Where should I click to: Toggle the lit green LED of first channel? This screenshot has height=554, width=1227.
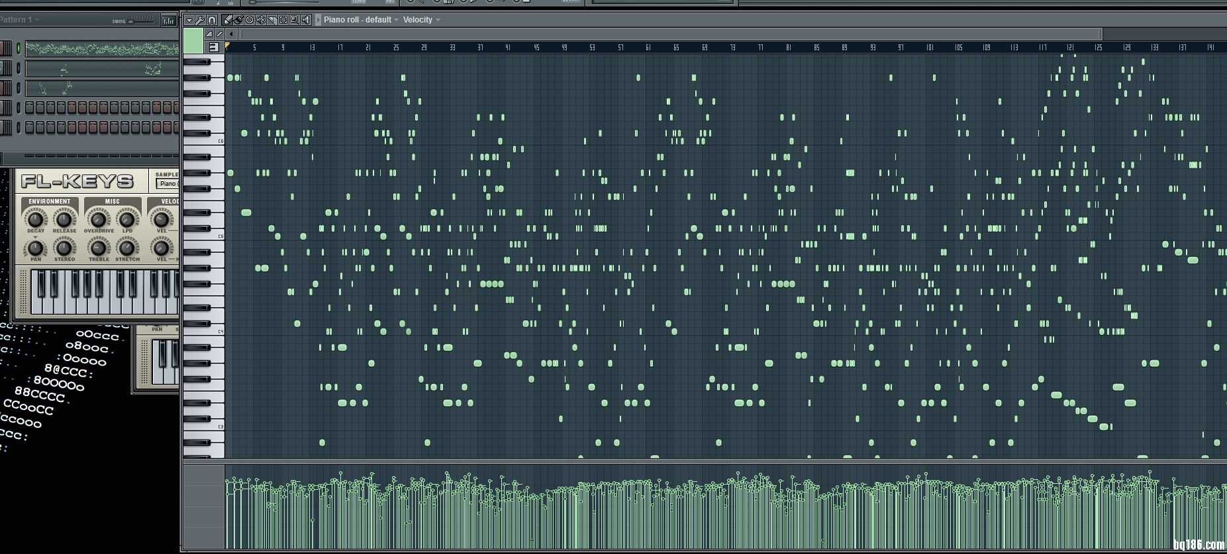(x=19, y=48)
